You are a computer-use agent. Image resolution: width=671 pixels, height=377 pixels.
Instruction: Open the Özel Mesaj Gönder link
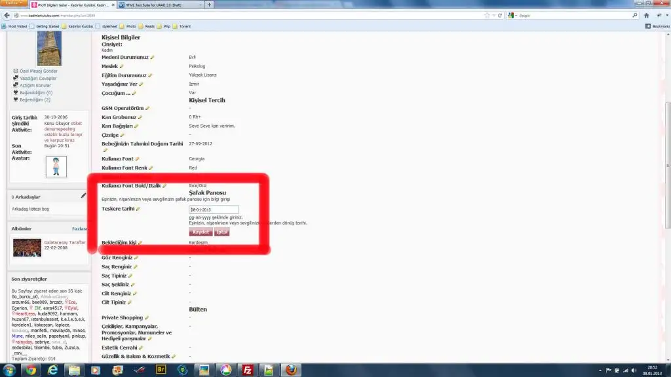coord(39,71)
